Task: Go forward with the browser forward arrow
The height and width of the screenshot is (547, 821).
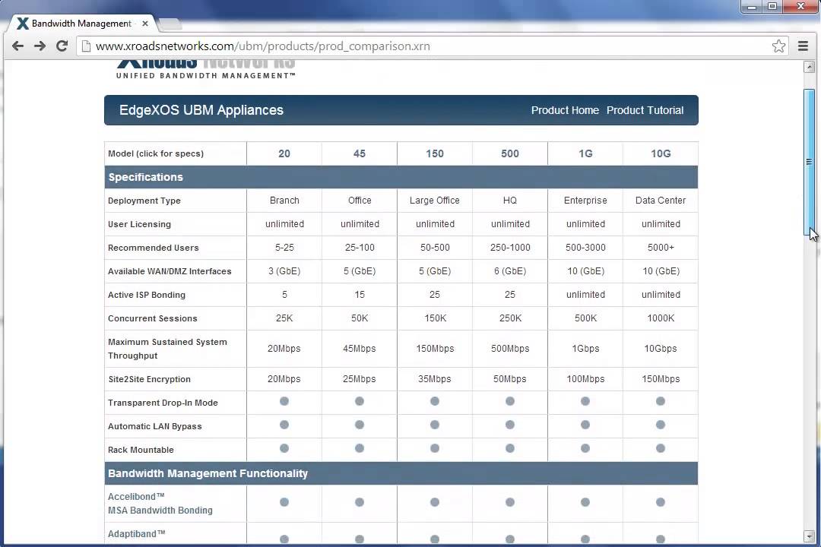Action: [40, 46]
